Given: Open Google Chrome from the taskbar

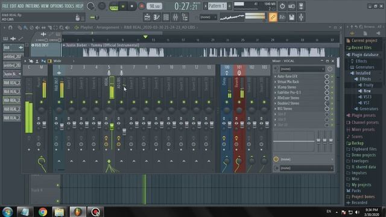Looking at the screenshot, I should tap(43, 212).
